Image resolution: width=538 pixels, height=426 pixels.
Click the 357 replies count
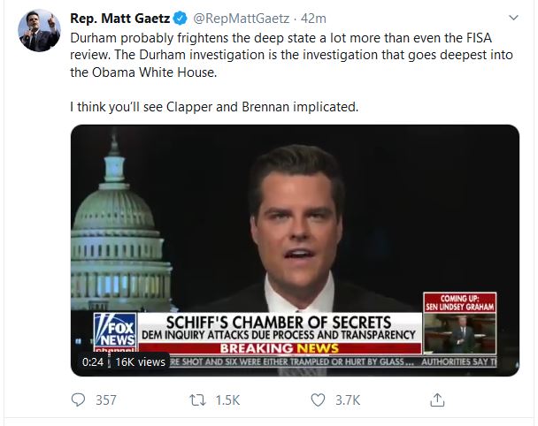pos(106,400)
